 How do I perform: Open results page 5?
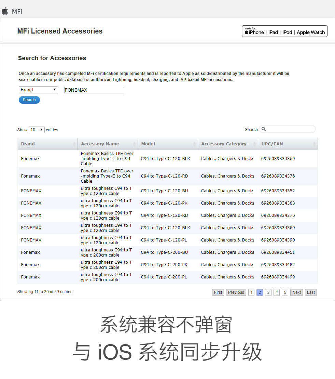pos(285,292)
